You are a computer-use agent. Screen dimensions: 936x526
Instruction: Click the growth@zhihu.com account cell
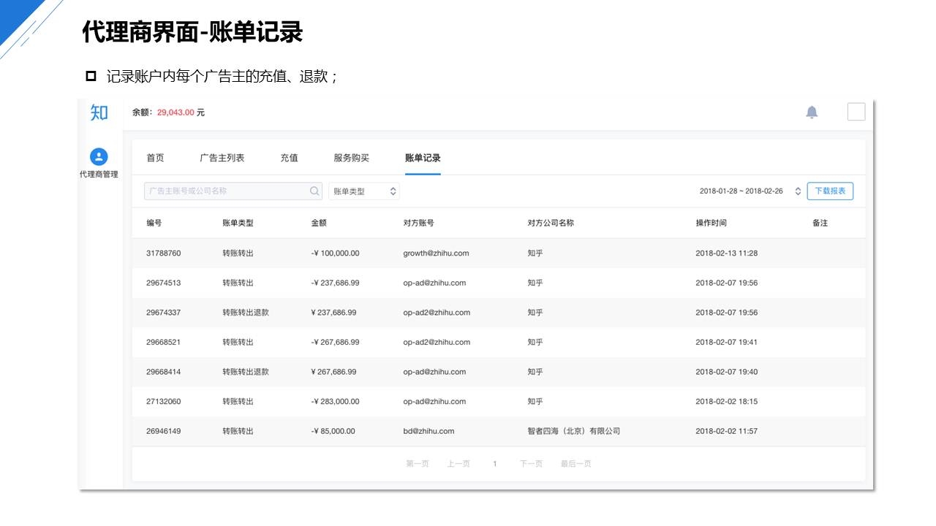coord(436,254)
